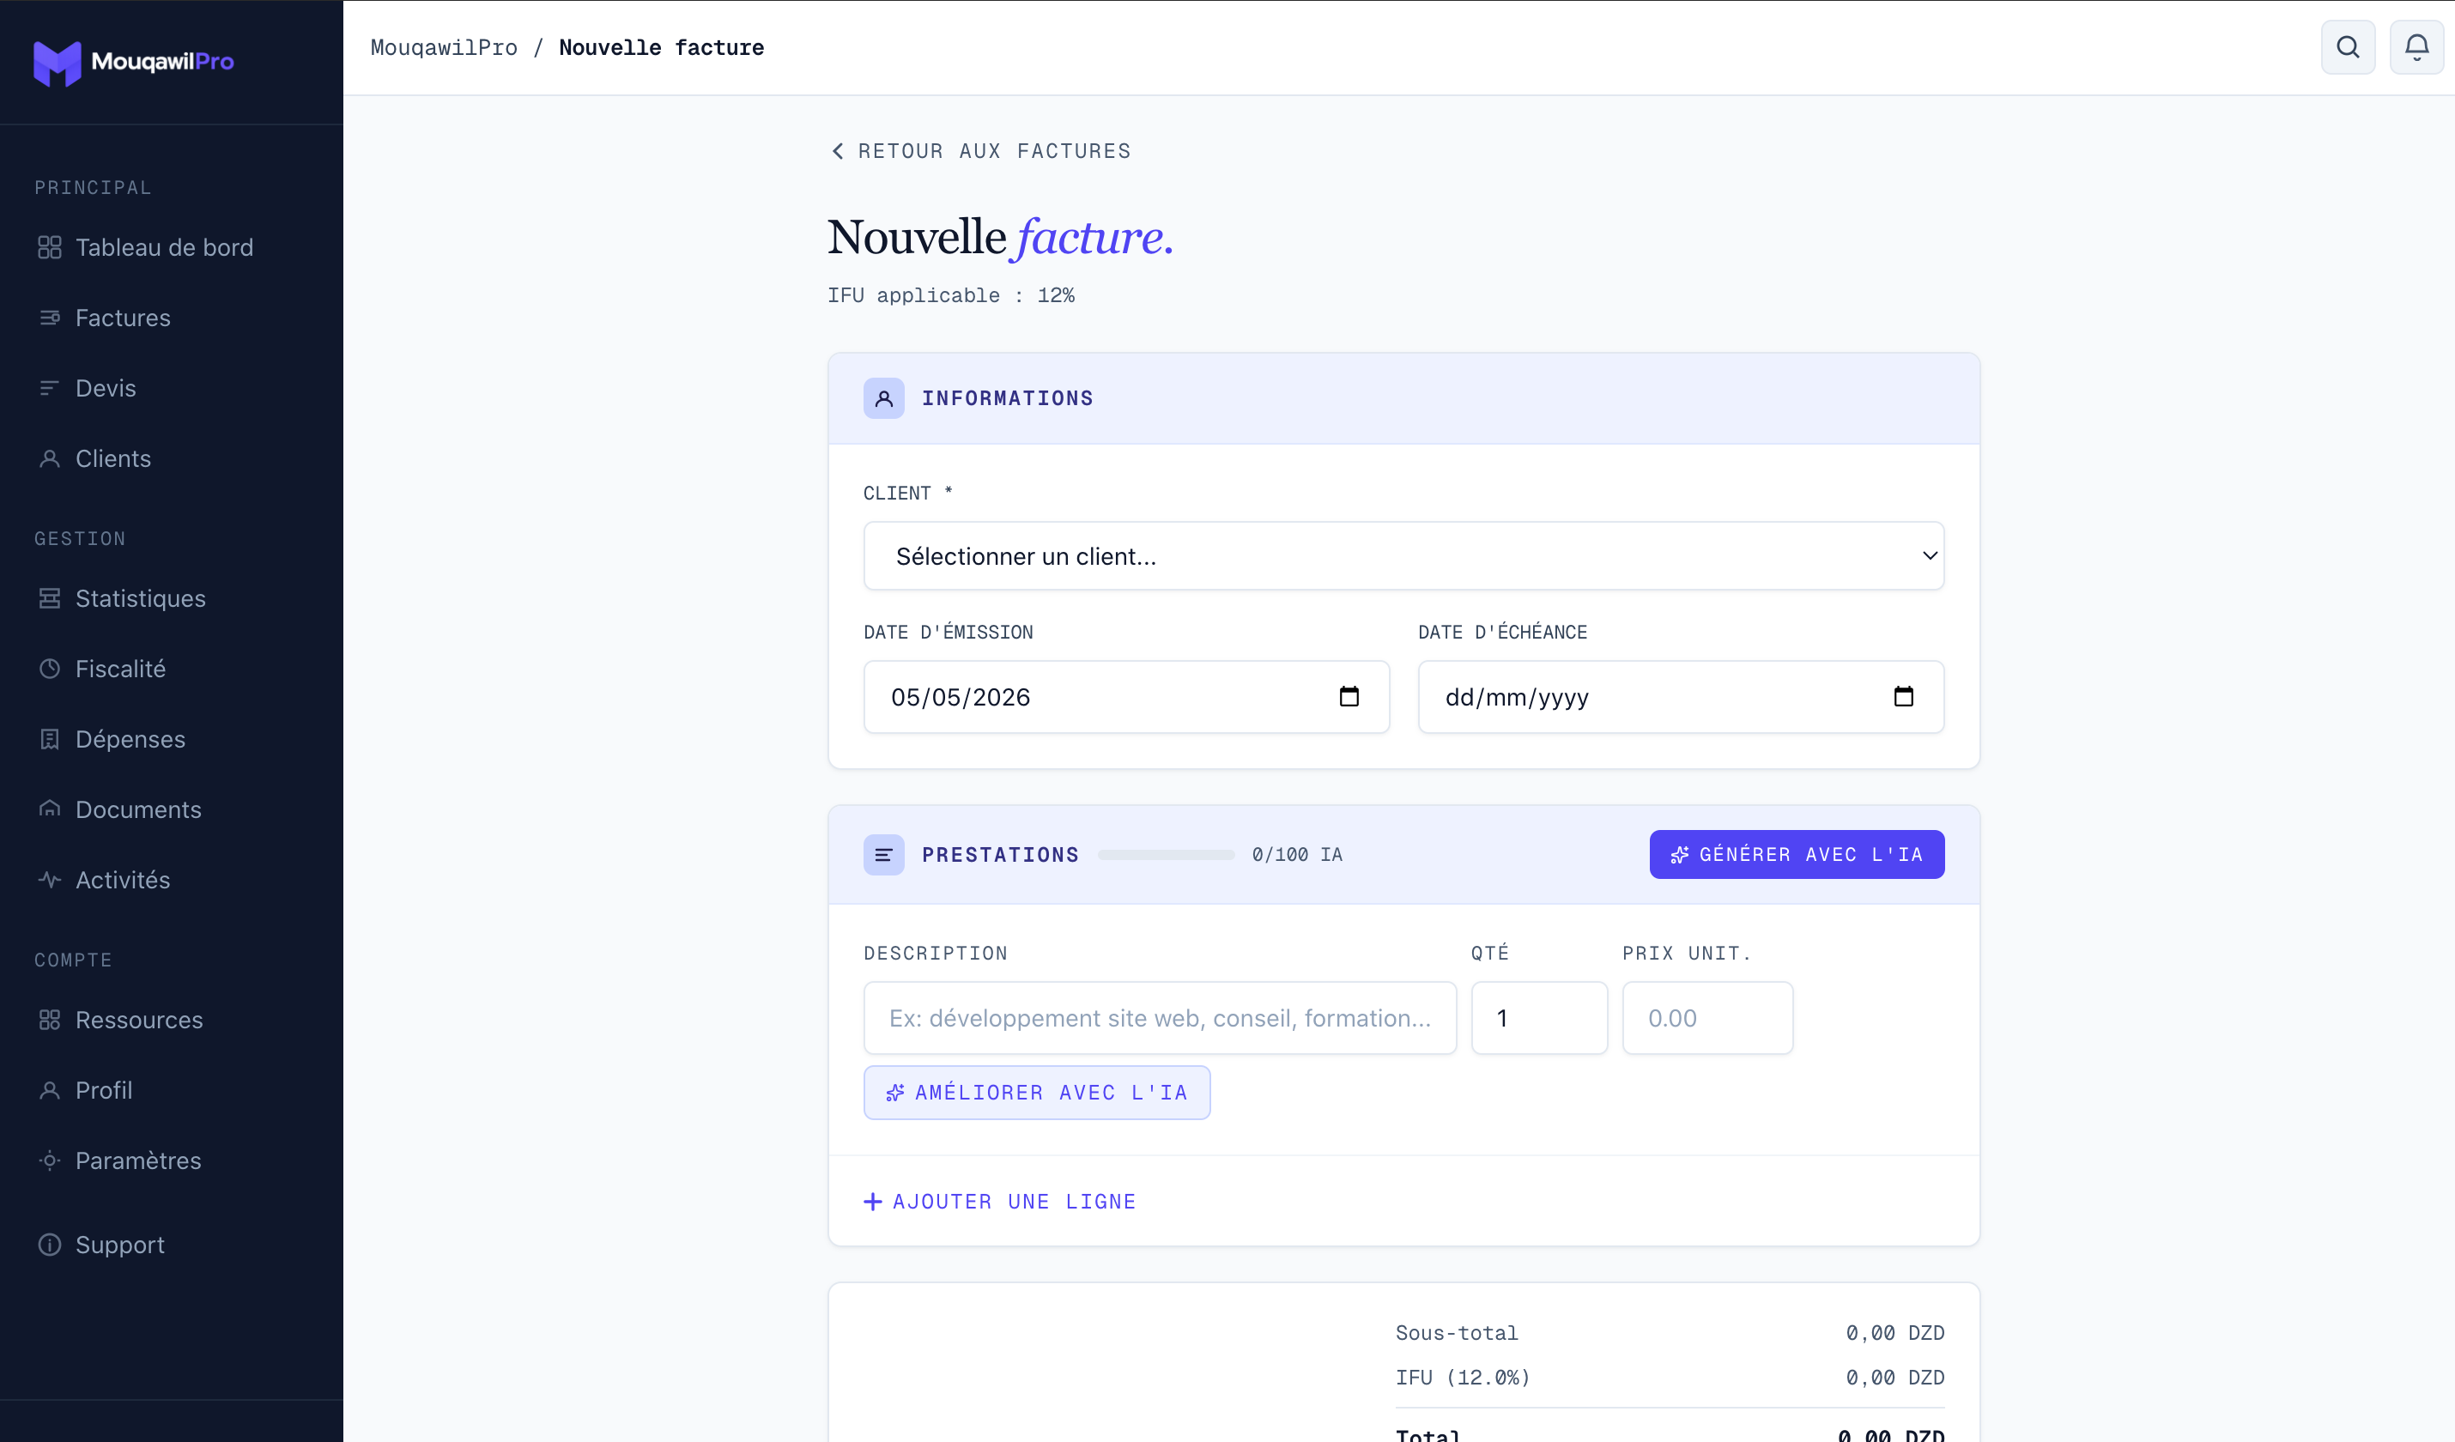Click back chevron before Retour aux factures
This screenshot has width=2455, height=1442.
[838, 151]
